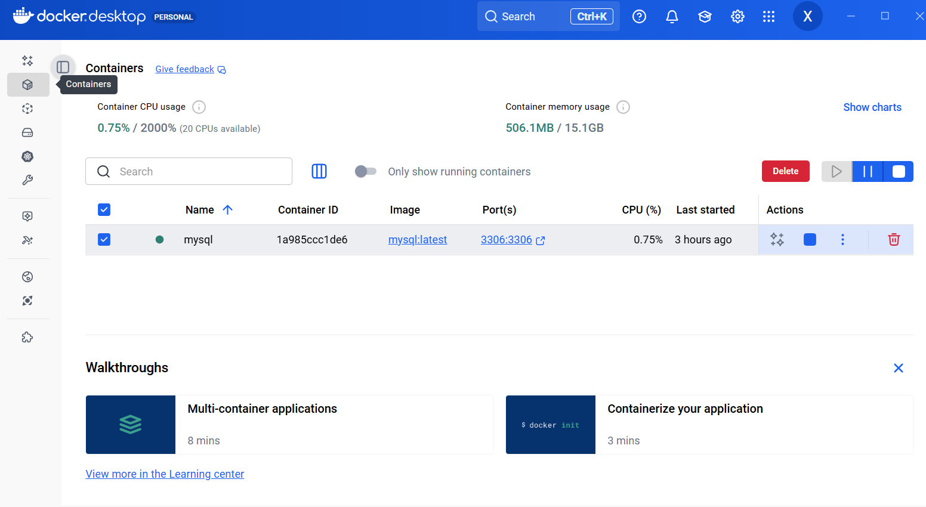Sort by Name column arrow
The width and height of the screenshot is (926, 507).
tap(227, 209)
